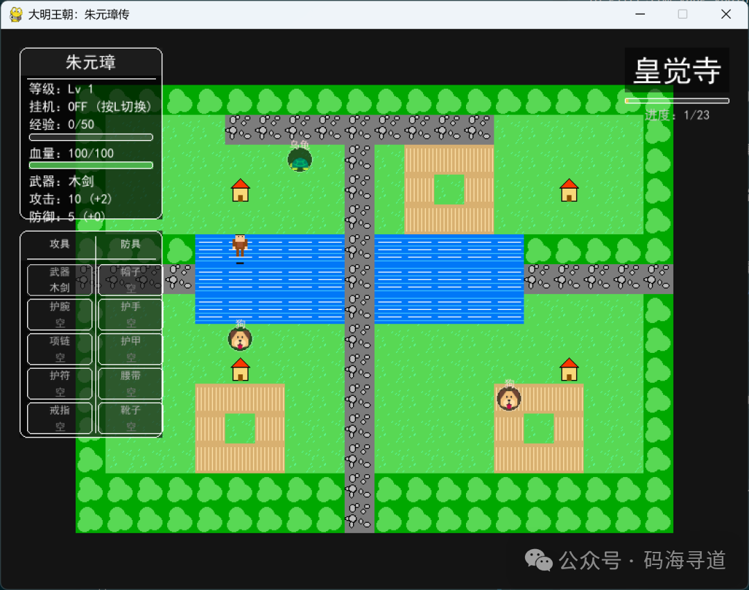
Task: Click the window title 大明王朝: 朱元璋传
Action: click(79, 15)
